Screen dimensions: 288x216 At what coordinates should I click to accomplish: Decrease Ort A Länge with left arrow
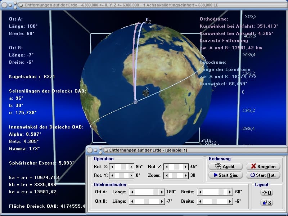tap(132, 192)
